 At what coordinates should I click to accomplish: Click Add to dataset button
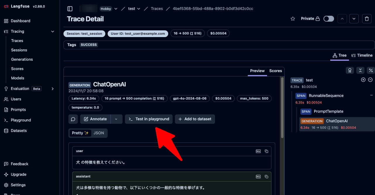coord(195,119)
